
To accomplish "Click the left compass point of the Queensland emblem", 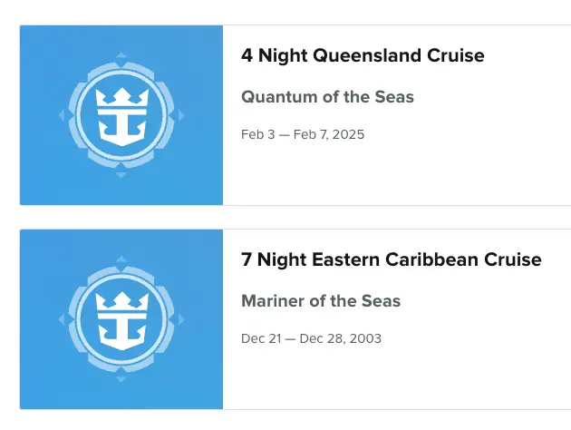I will click(x=63, y=115).
